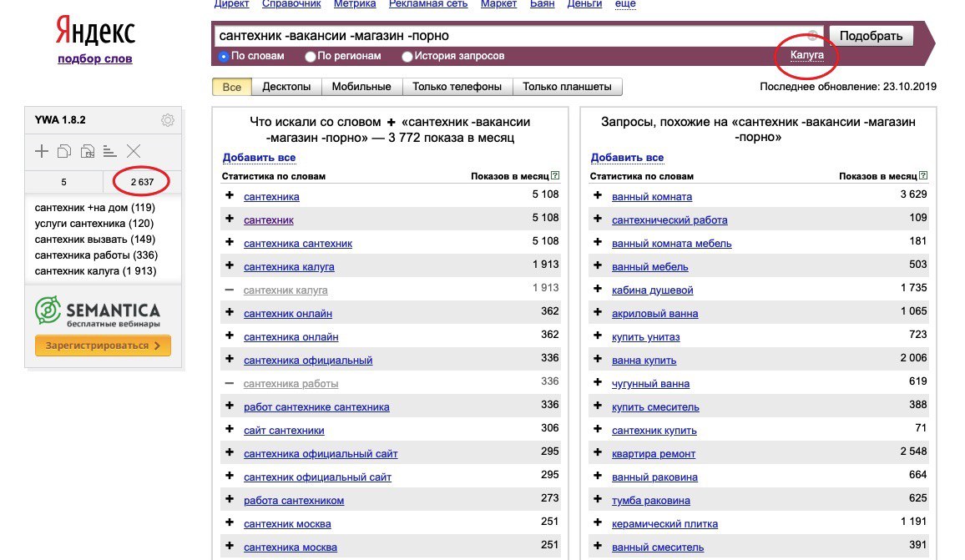Click the Semantica banner logo
The image size is (965, 560).
click(x=97, y=310)
